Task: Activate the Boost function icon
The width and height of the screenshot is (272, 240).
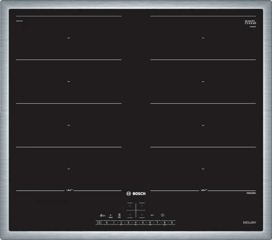Action: pos(111,215)
